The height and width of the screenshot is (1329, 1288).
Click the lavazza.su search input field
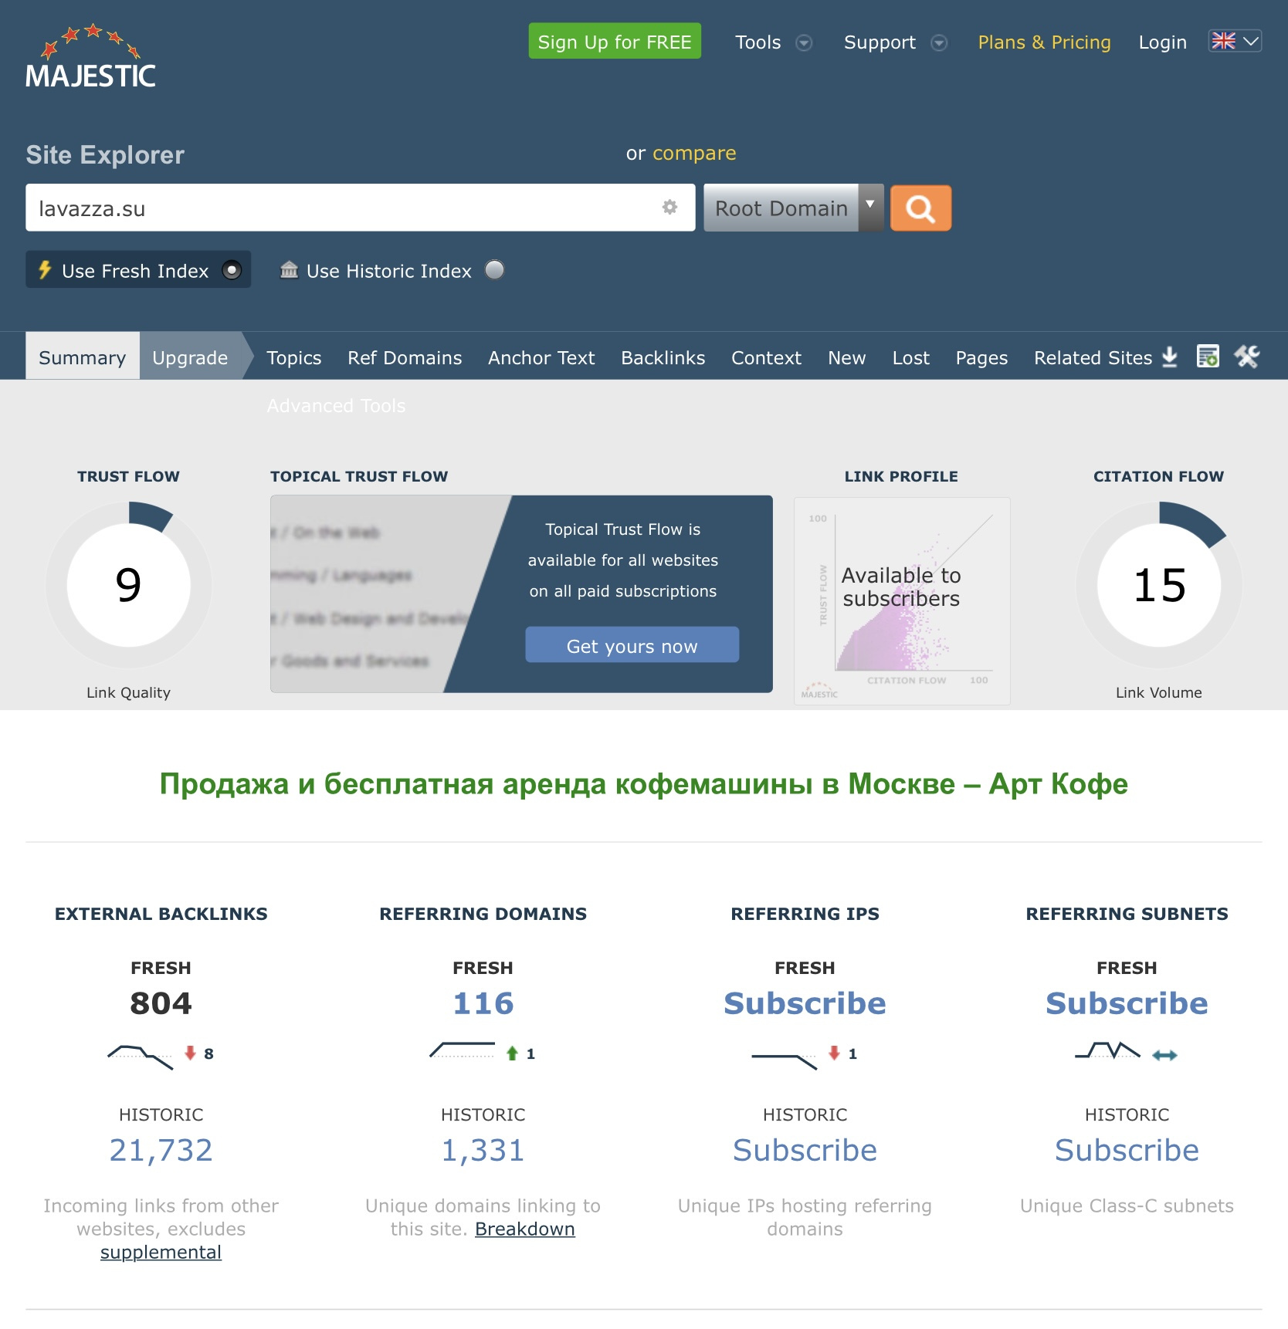click(x=361, y=208)
